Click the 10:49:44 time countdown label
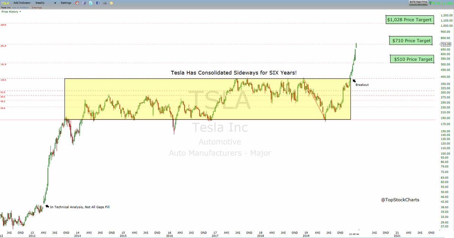 click(x=354, y=234)
